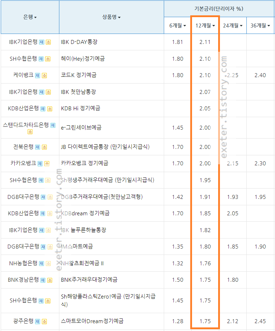Select product name KDBdream 정기예금
275x331 pixels.
tap(85, 213)
